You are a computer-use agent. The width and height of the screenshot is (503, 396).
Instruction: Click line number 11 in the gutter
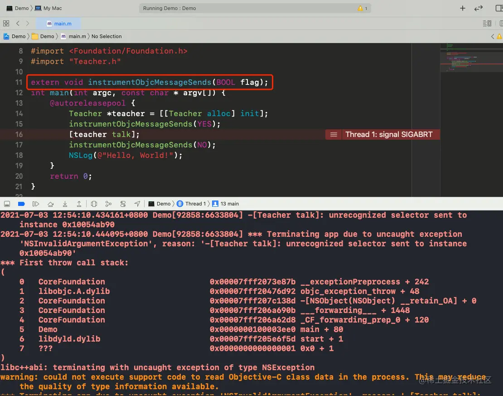19,82
